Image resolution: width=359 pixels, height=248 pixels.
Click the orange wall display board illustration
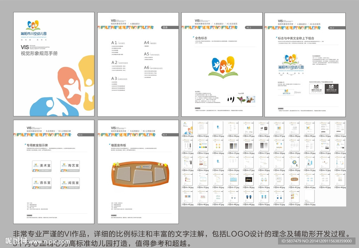pos(140,174)
